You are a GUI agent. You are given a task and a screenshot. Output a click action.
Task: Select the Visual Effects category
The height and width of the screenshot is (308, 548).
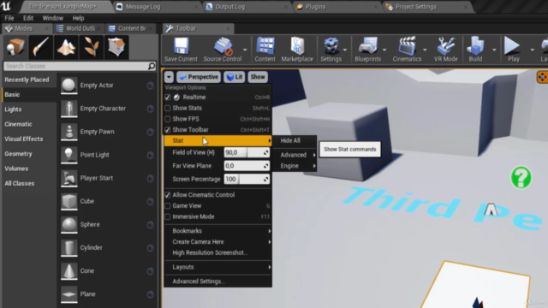coord(24,139)
